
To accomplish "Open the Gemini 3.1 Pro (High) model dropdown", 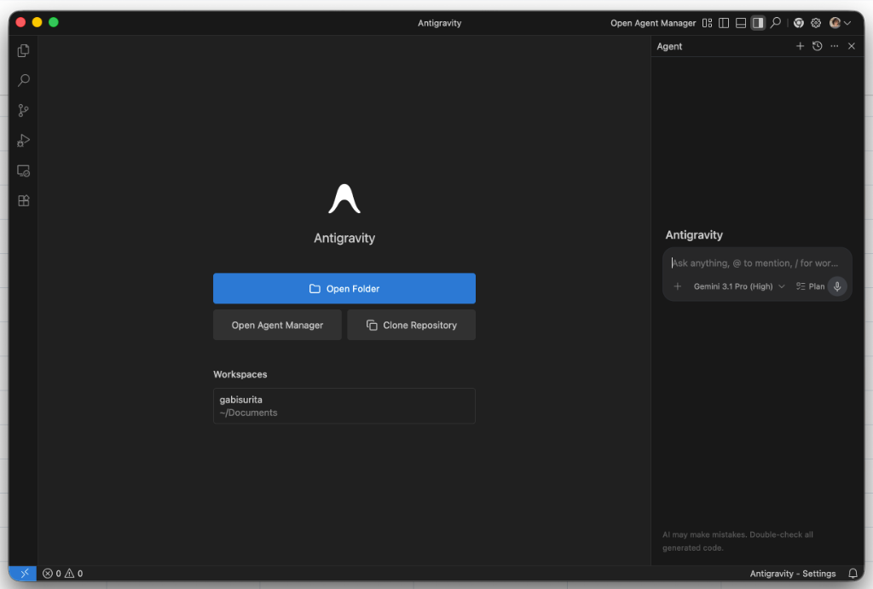I will [x=739, y=286].
